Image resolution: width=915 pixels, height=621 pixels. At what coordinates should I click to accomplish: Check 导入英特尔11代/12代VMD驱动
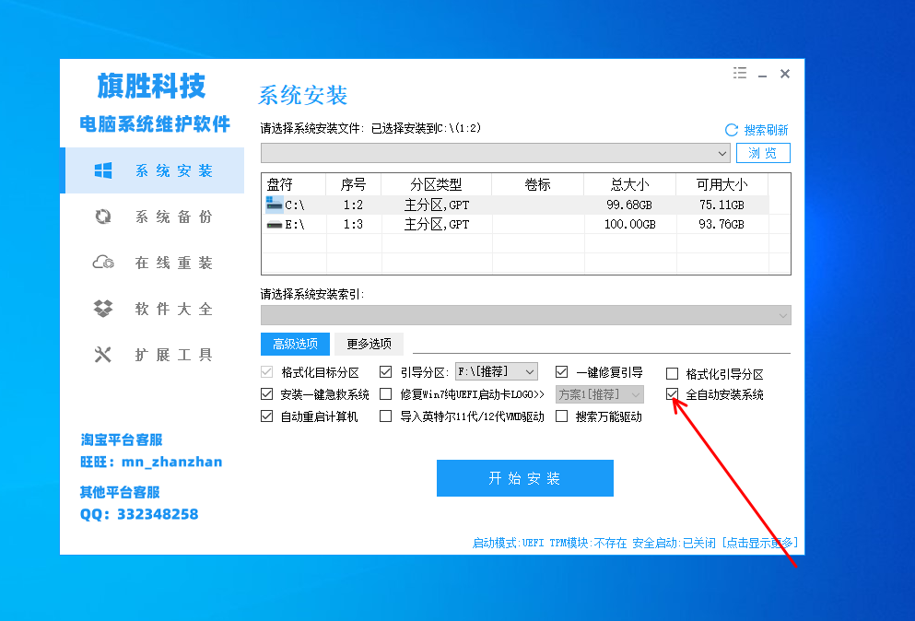click(x=385, y=416)
